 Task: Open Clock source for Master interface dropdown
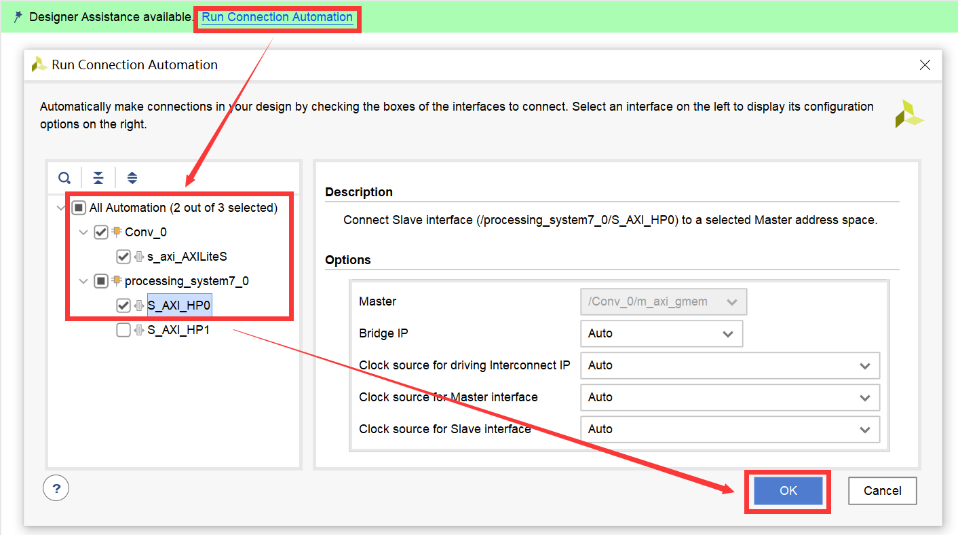click(730, 397)
